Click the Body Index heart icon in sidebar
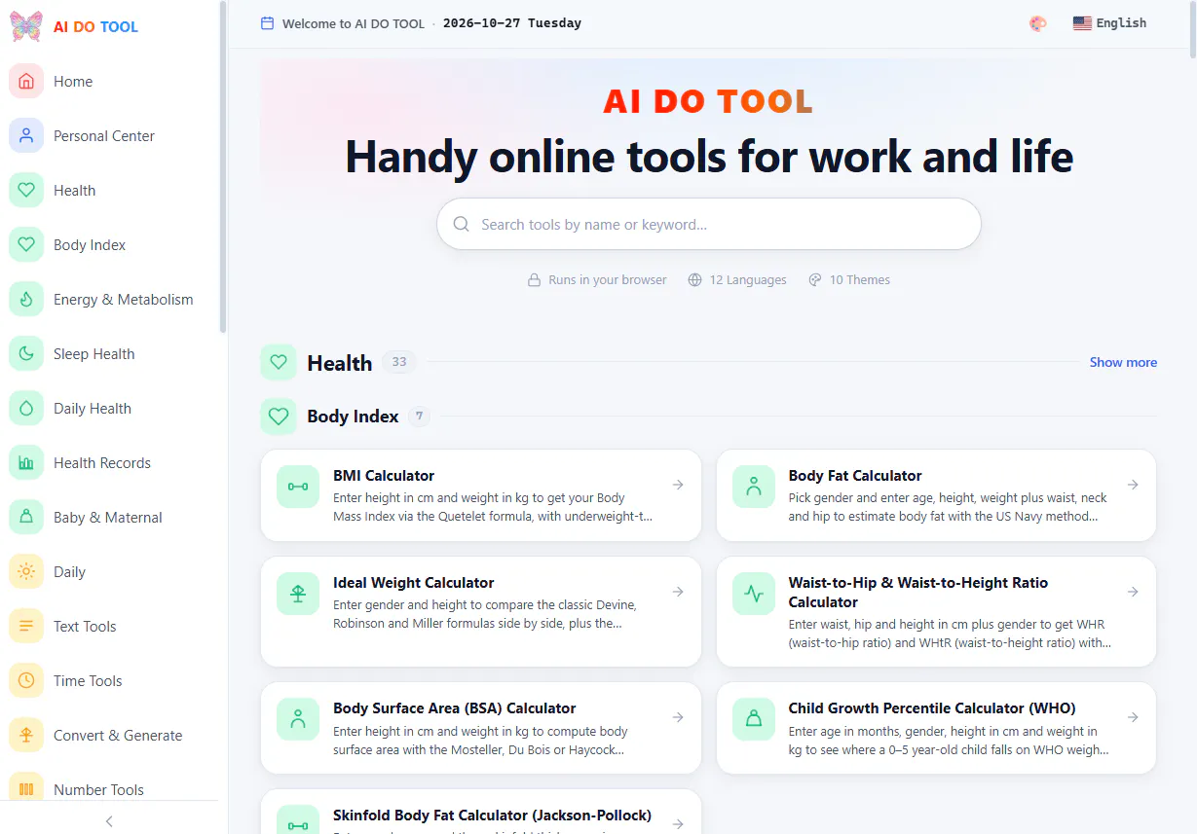The height and width of the screenshot is (834, 1197). (26, 245)
